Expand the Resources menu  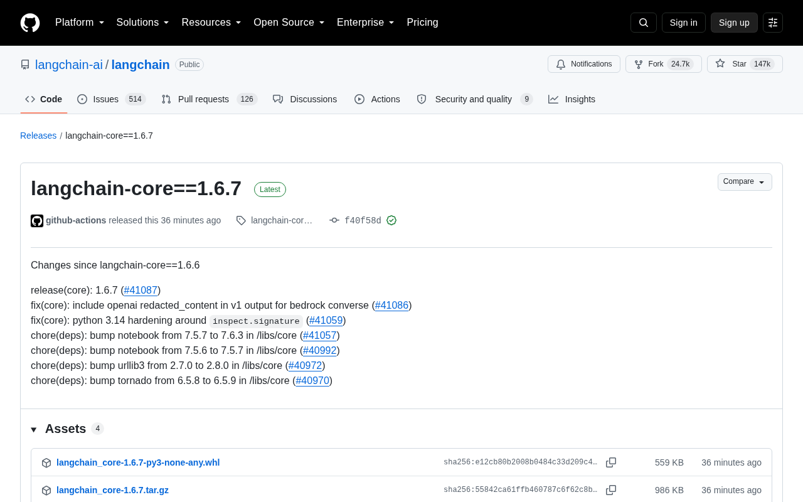coord(211,23)
